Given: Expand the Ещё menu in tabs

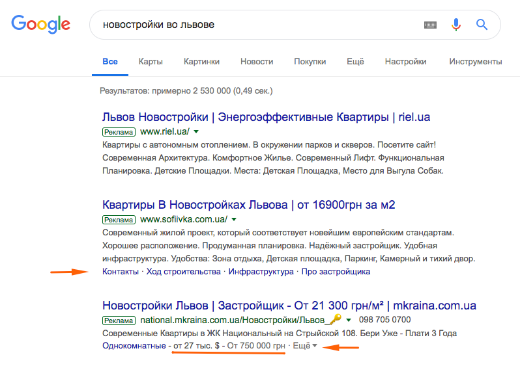Looking at the screenshot, I should click(x=355, y=62).
